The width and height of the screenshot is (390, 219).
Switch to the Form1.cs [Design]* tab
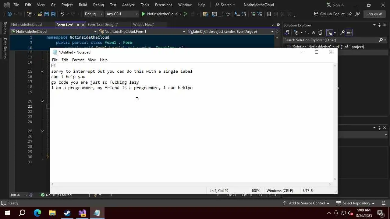(103, 25)
